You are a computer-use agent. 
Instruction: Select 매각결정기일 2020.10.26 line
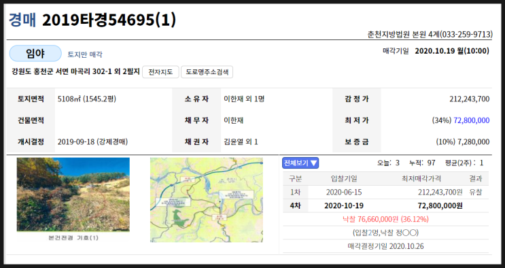(x=385, y=246)
